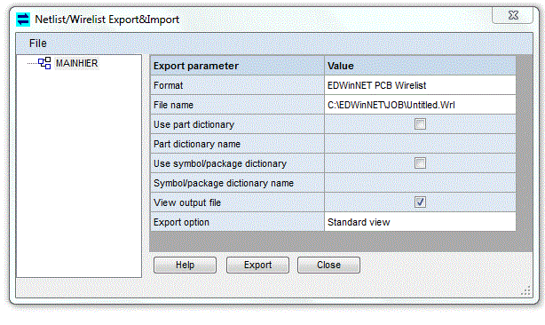Image resolution: width=545 pixels, height=325 pixels.
Task: Click the Close button
Action: click(x=328, y=266)
